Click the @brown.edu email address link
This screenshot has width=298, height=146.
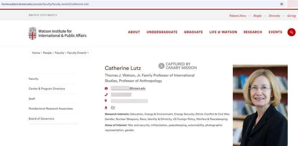tap(128, 88)
